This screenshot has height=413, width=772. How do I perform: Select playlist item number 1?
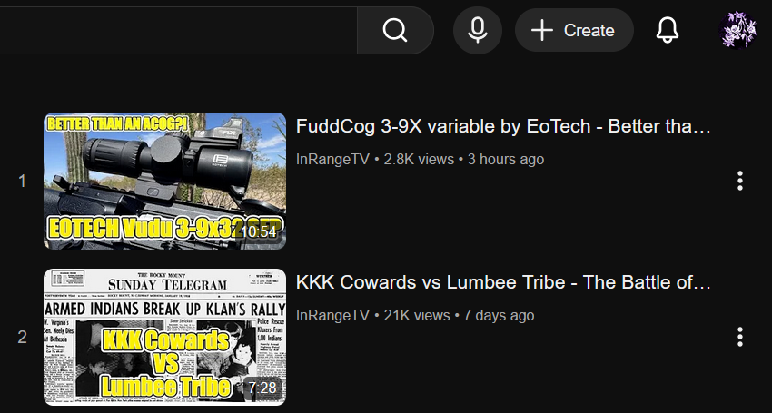click(x=22, y=182)
